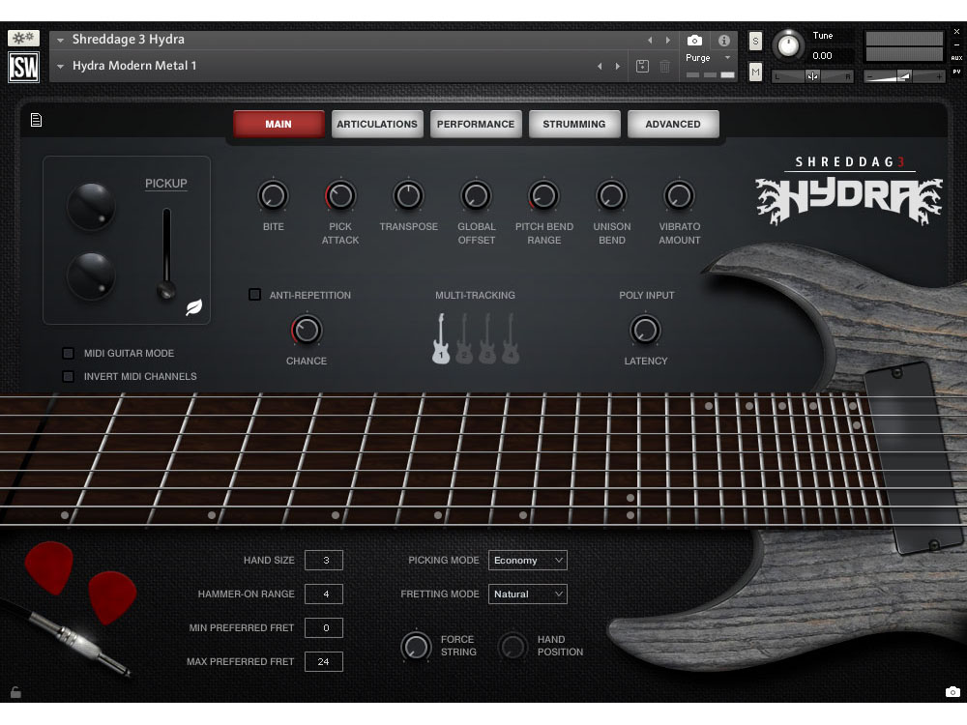
Task: Open instrument info icon
Action: [x=724, y=41]
